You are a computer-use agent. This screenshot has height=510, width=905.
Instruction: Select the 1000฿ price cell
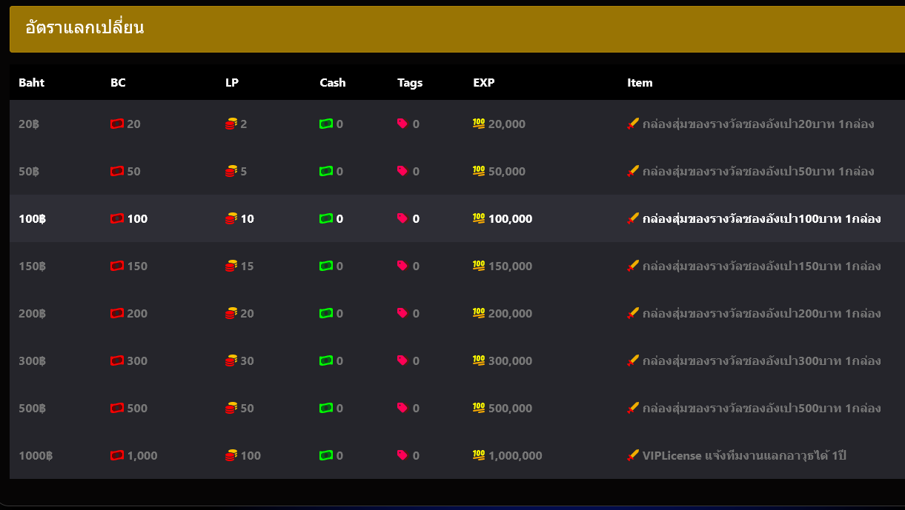point(36,456)
